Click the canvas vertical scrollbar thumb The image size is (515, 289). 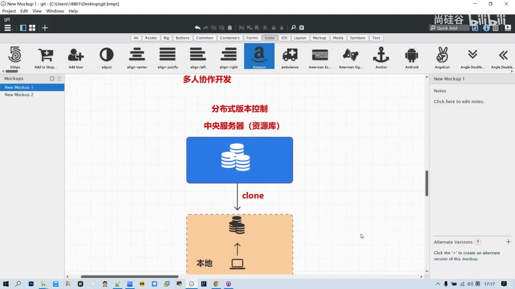tap(427, 183)
